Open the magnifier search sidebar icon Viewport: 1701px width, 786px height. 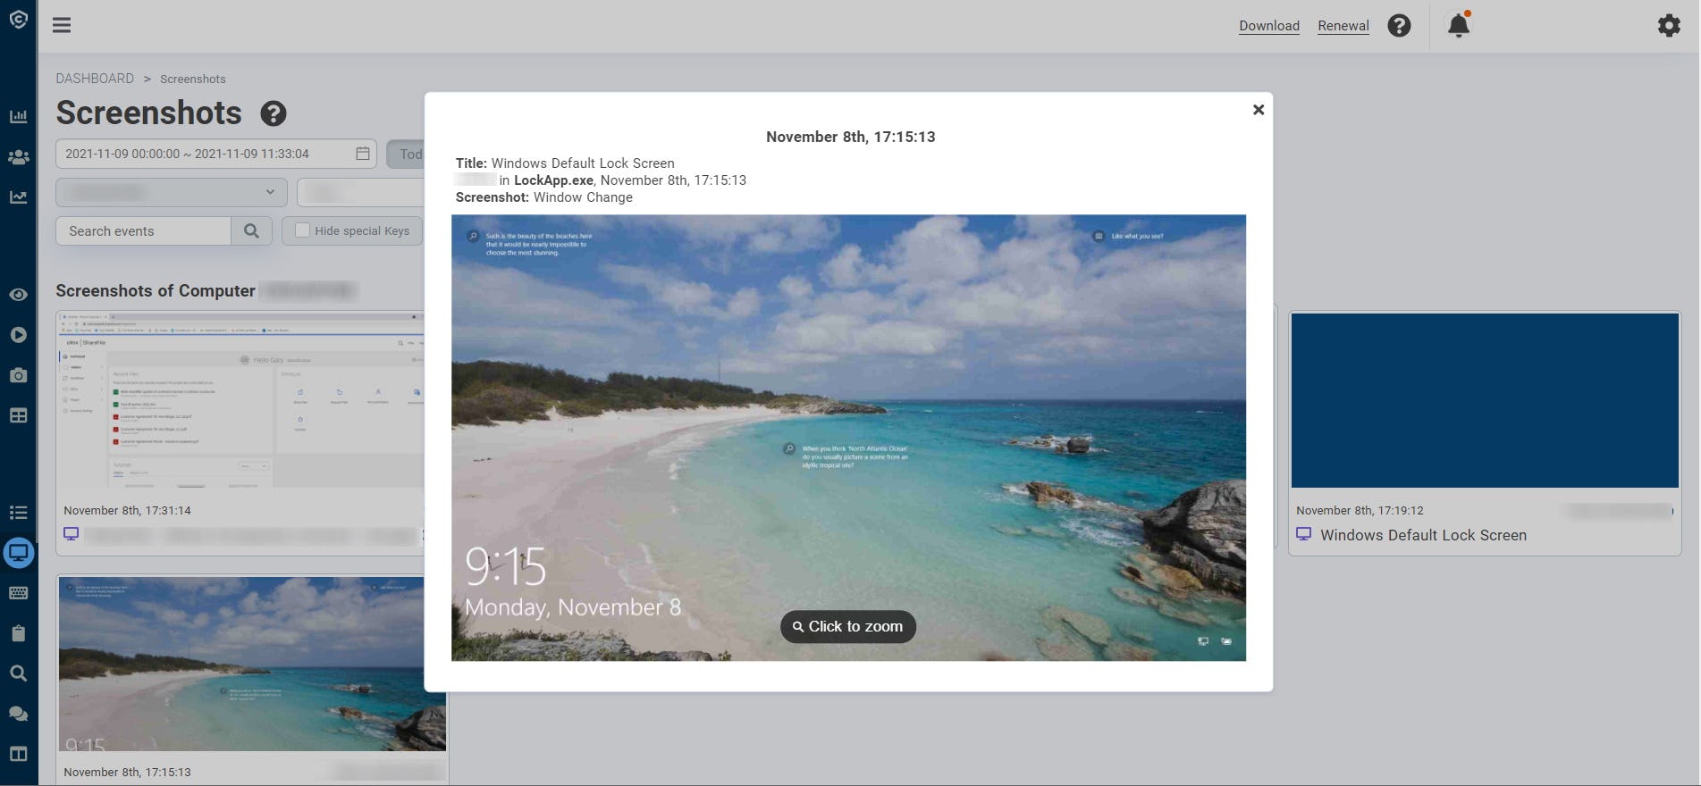coord(18,673)
